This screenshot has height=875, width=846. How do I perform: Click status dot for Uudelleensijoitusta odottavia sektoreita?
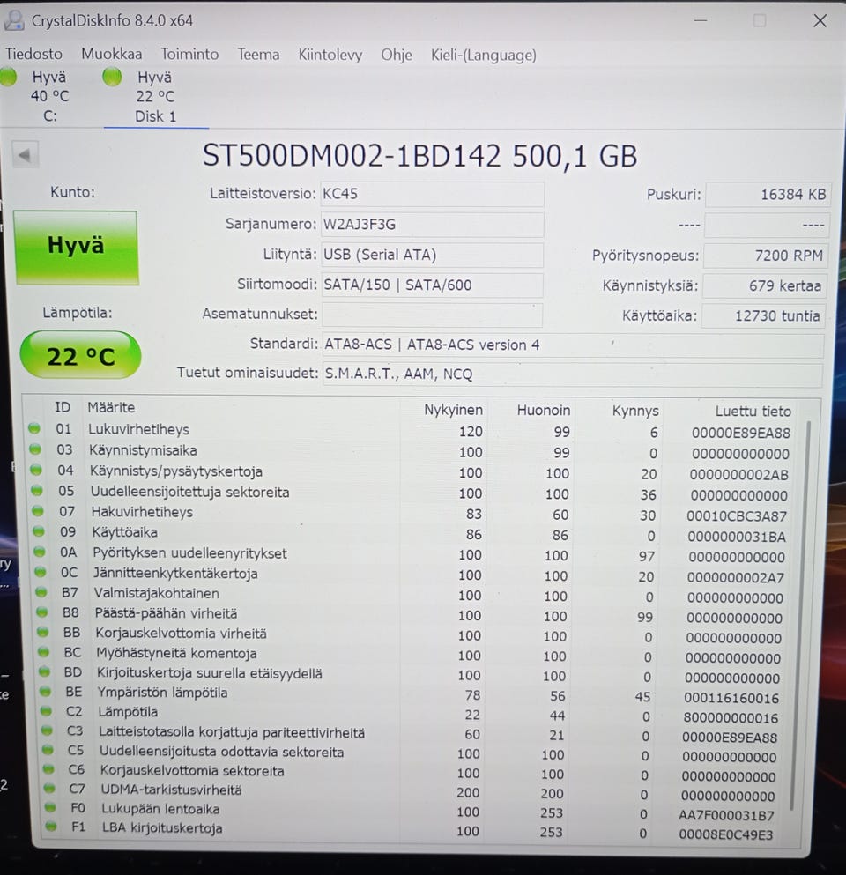[48, 751]
